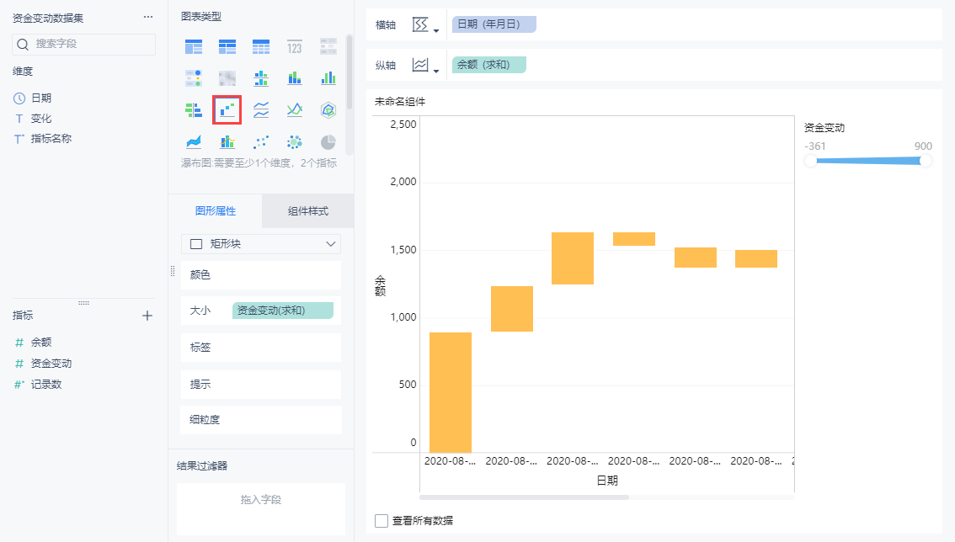Click the 日期 (年月日) field pill
The height and width of the screenshot is (542, 955).
[494, 24]
